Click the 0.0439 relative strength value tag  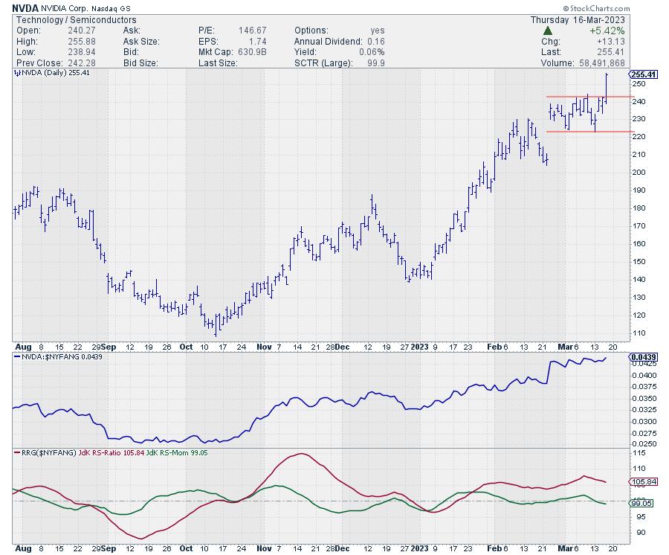[x=642, y=358]
